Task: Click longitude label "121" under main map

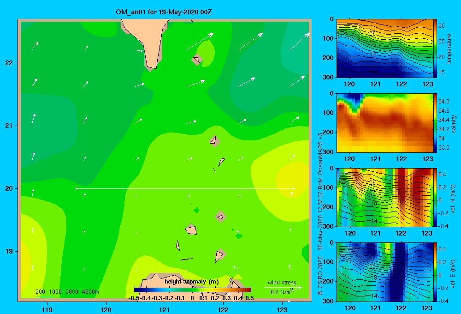Action: tap(165, 309)
